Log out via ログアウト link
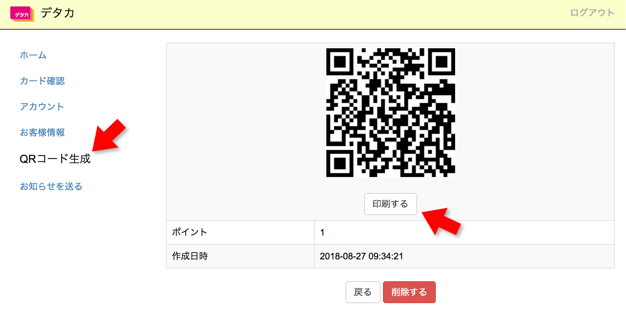 pyautogui.click(x=592, y=13)
